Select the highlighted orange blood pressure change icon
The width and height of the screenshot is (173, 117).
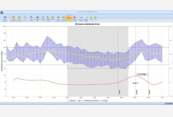(69, 18)
